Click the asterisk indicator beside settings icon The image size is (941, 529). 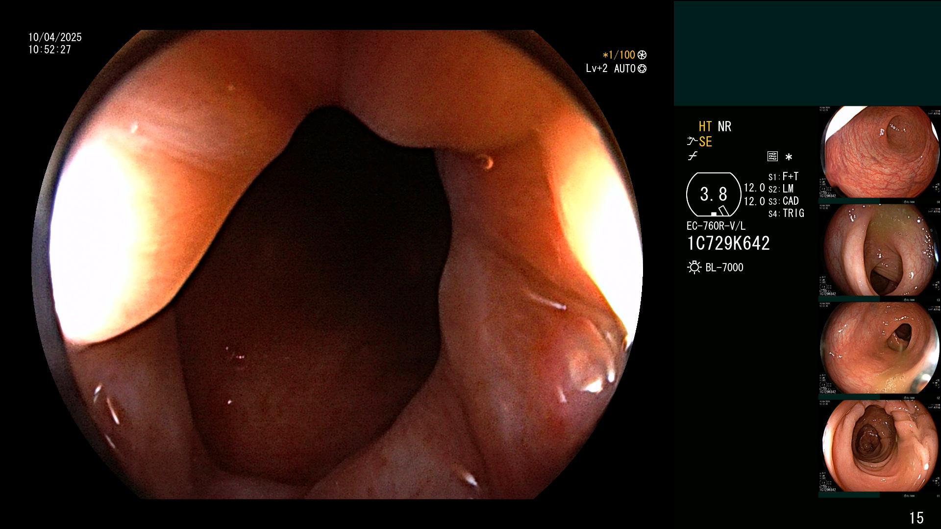pos(789,157)
